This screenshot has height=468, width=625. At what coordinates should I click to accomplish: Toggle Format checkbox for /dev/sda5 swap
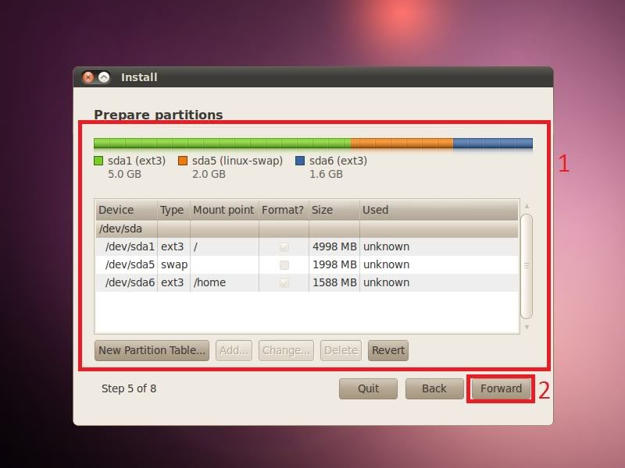pyautogui.click(x=284, y=264)
